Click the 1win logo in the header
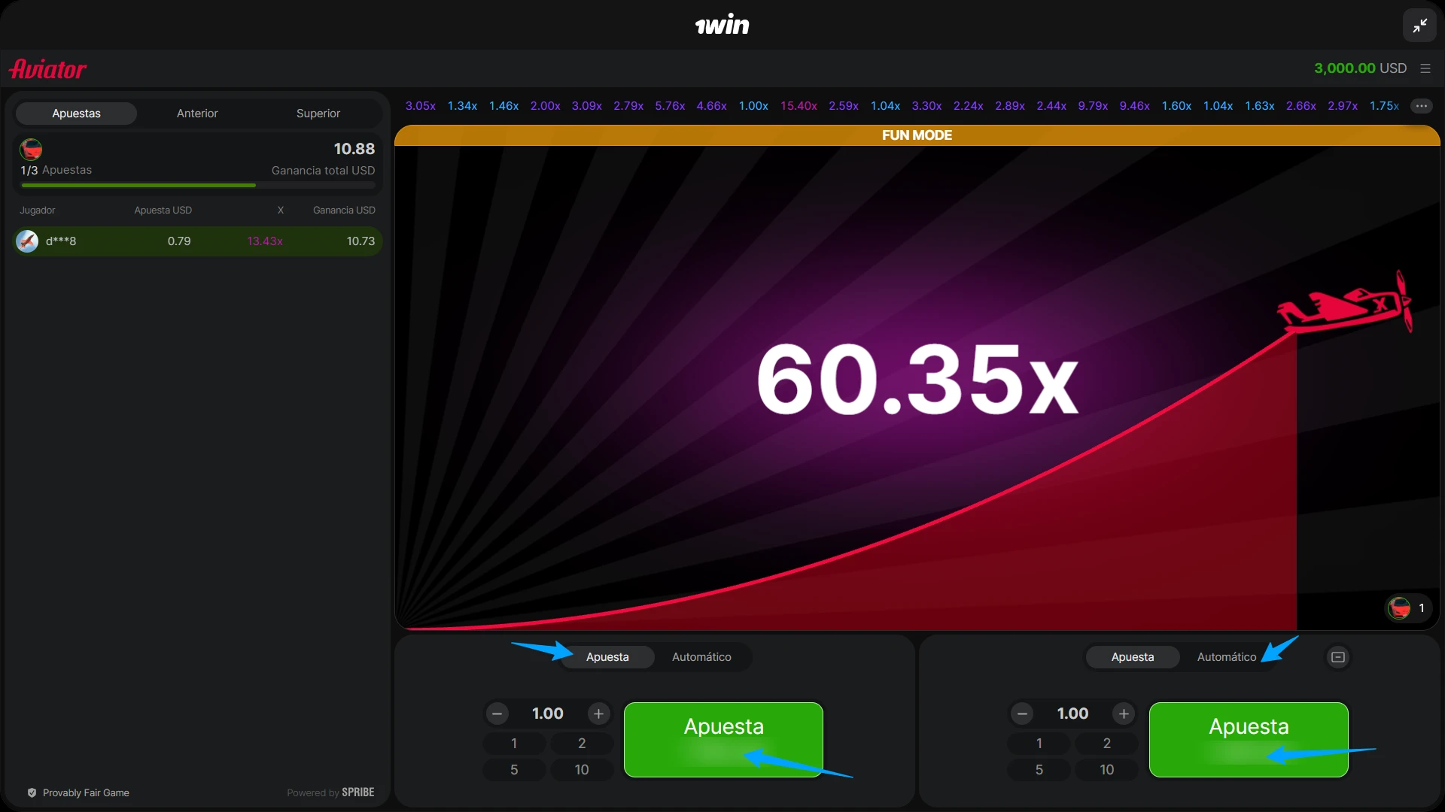Viewport: 1445px width, 812px height. 722,25
